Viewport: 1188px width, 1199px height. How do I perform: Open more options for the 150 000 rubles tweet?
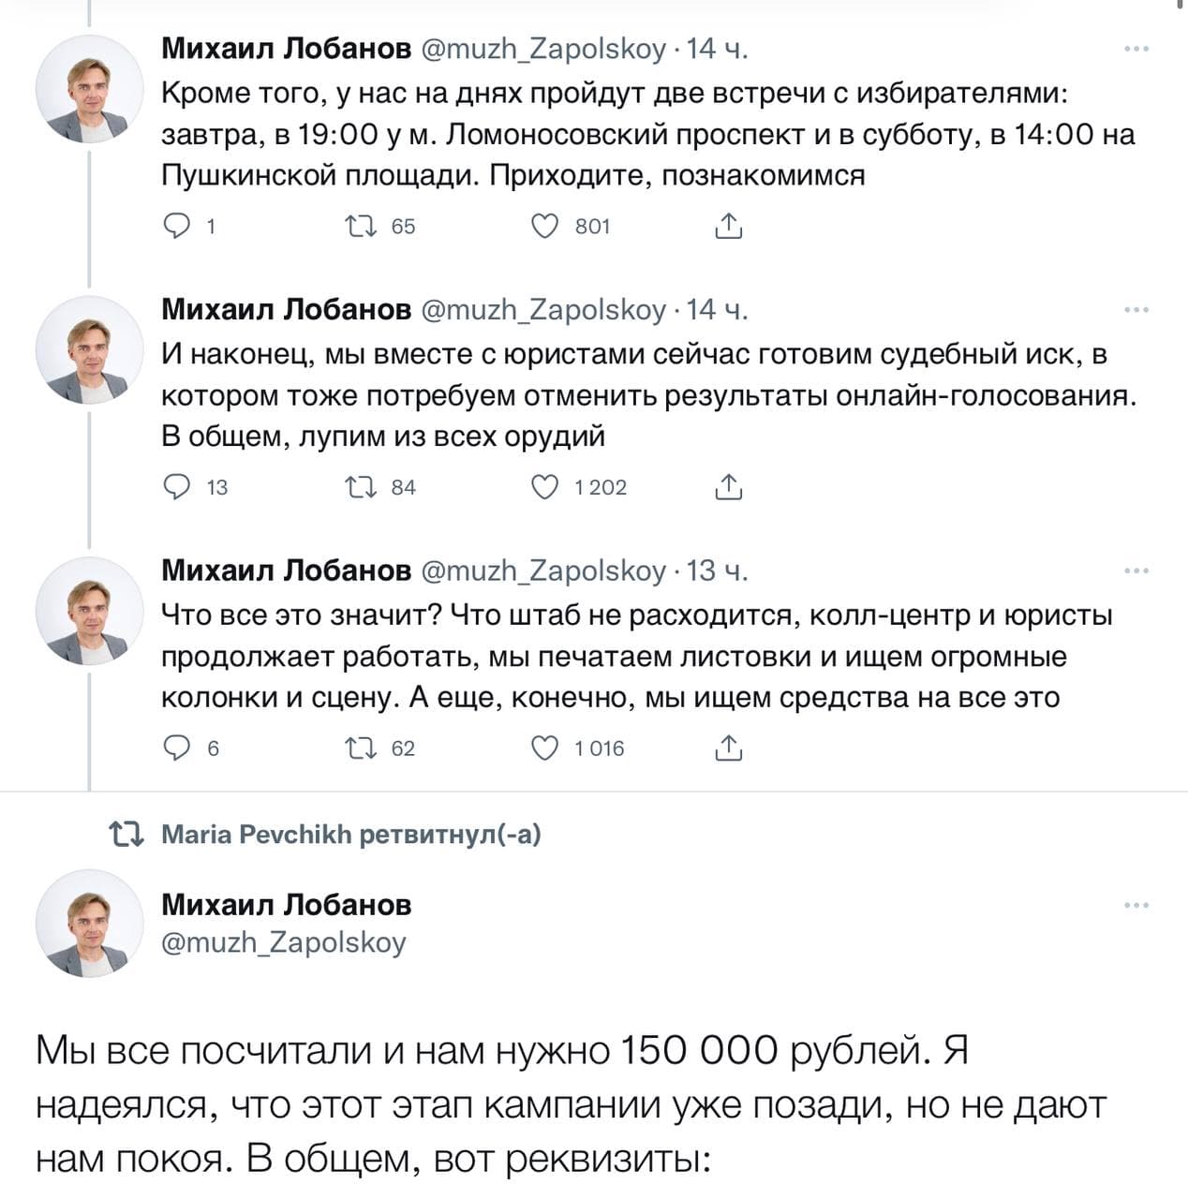tap(1136, 906)
